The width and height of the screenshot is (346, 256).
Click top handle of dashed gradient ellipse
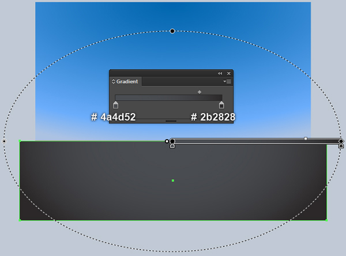point(172,31)
